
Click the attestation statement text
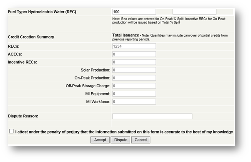124,132
